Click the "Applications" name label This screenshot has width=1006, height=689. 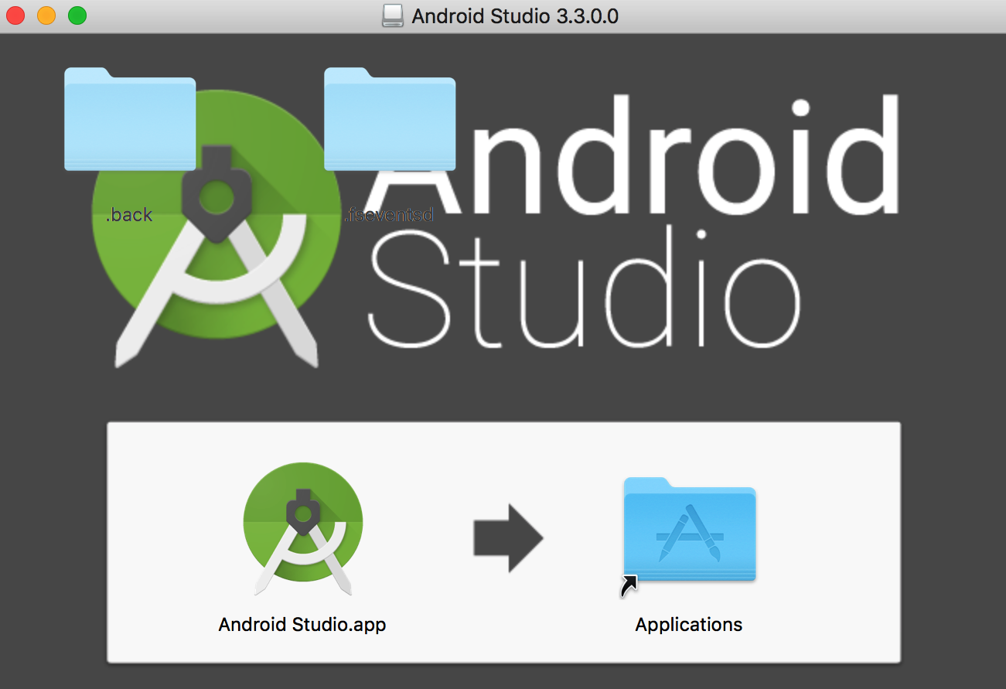pos(689,625)
